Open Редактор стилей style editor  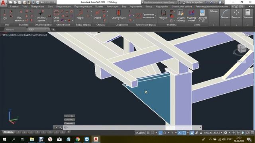click(x=192, y=16)
